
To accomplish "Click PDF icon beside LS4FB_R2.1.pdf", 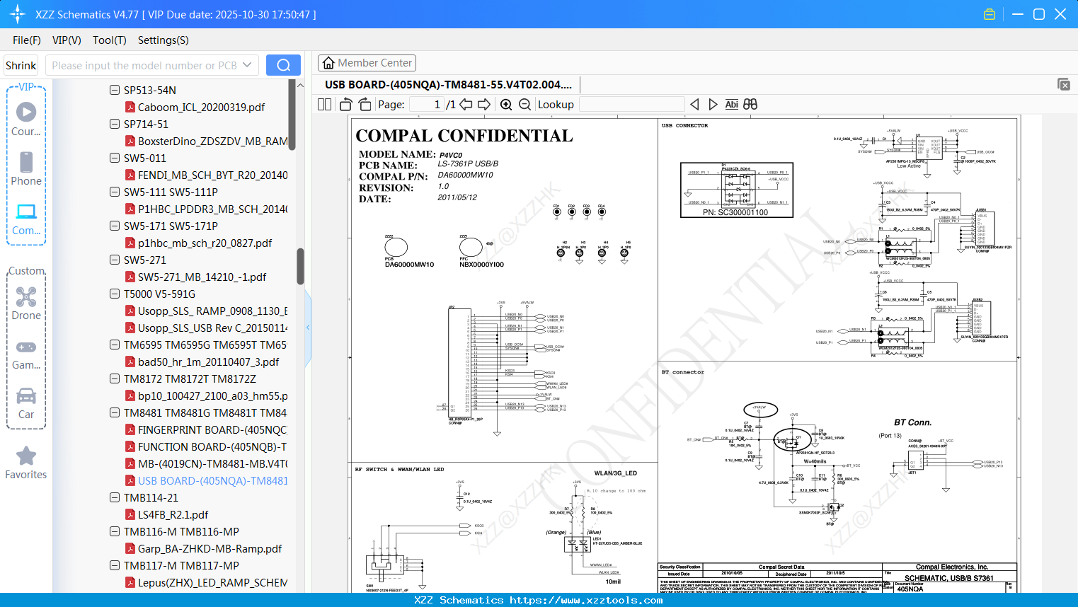I will [x=130, y=514].
